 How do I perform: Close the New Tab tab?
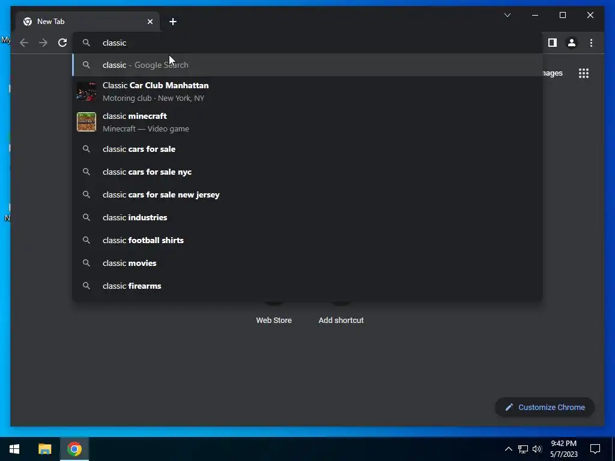150,22
